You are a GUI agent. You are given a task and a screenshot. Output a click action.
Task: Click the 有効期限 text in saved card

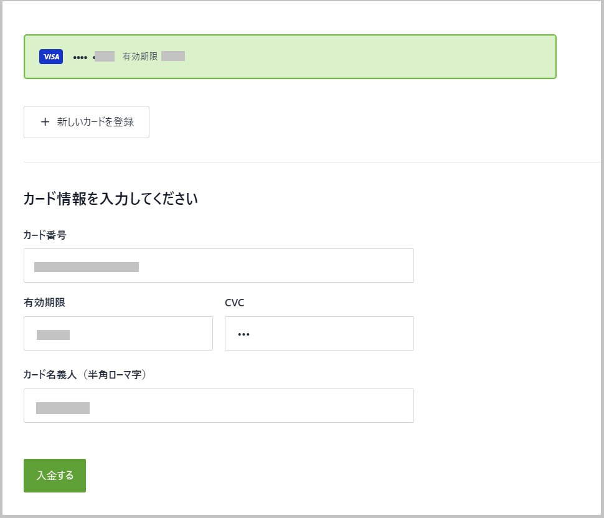click(x=140, y=57)
